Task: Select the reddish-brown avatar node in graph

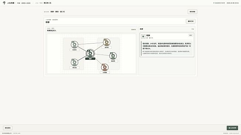Action: (105, 67)
